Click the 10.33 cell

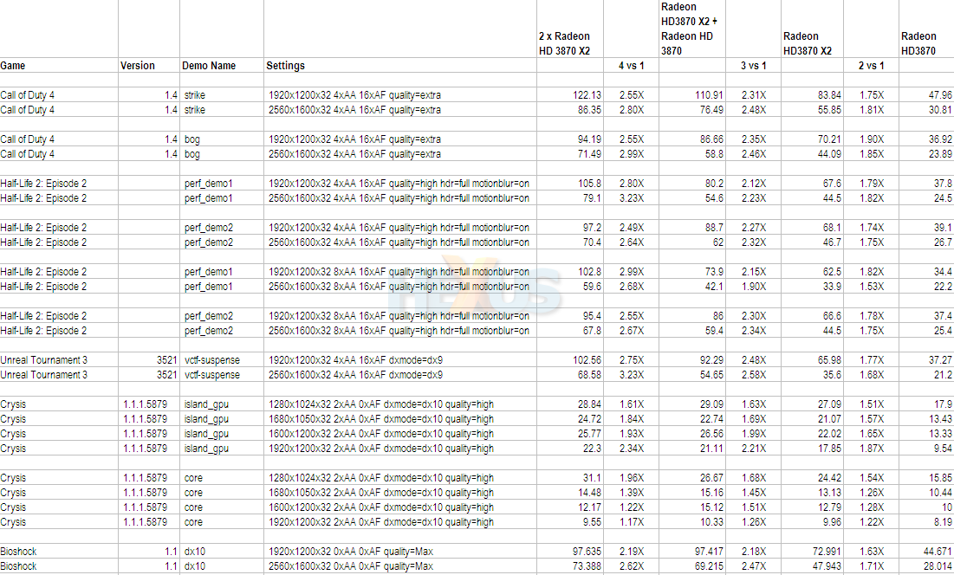(x=691, y=522)
